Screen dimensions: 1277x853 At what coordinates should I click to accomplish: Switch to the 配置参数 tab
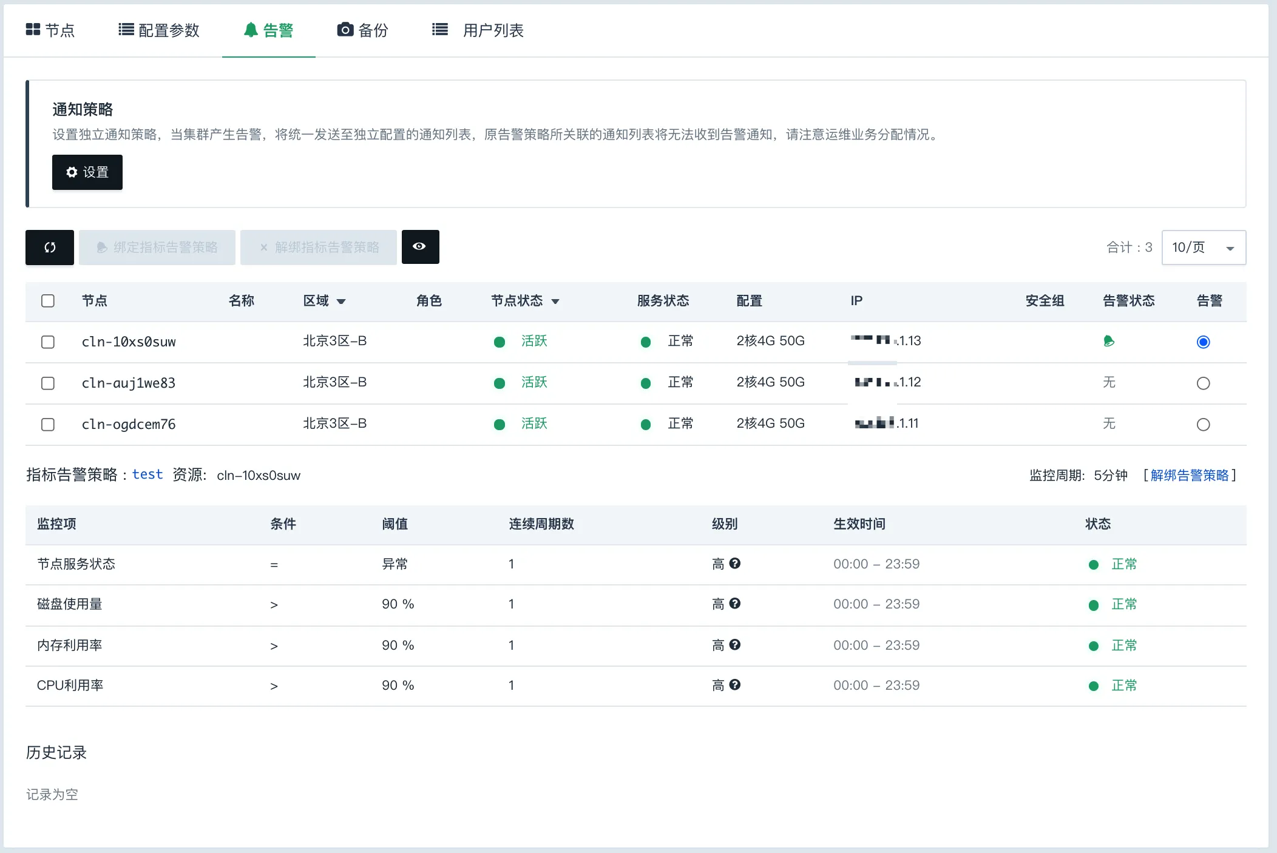[x=159, y=30]
